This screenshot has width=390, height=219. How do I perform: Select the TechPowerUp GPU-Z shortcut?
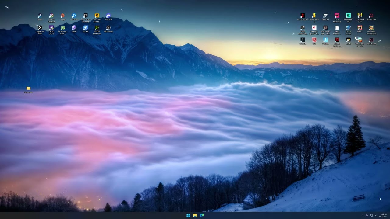[63, 30]
